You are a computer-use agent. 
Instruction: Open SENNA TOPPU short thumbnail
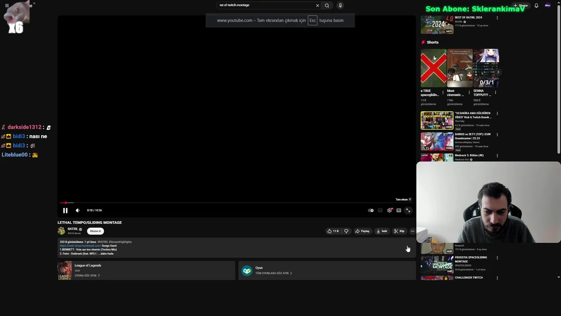(x=486, y=68)
